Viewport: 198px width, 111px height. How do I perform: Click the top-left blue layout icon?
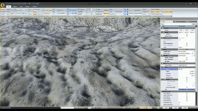(68, 10)
